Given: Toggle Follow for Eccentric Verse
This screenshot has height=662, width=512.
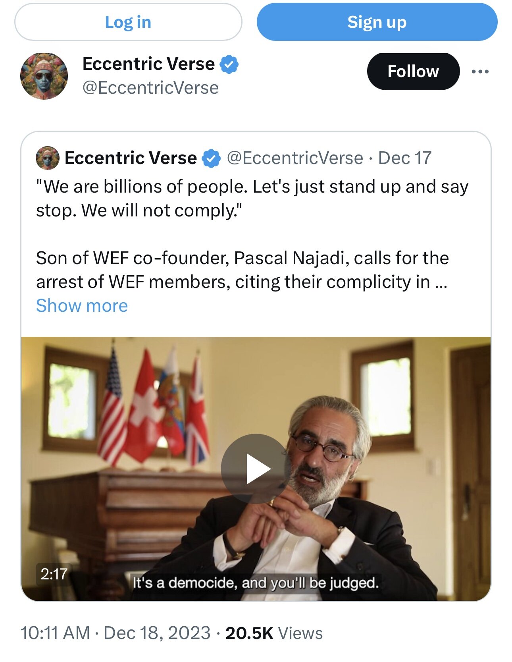Looking at the screenshot, I should 413,71.
